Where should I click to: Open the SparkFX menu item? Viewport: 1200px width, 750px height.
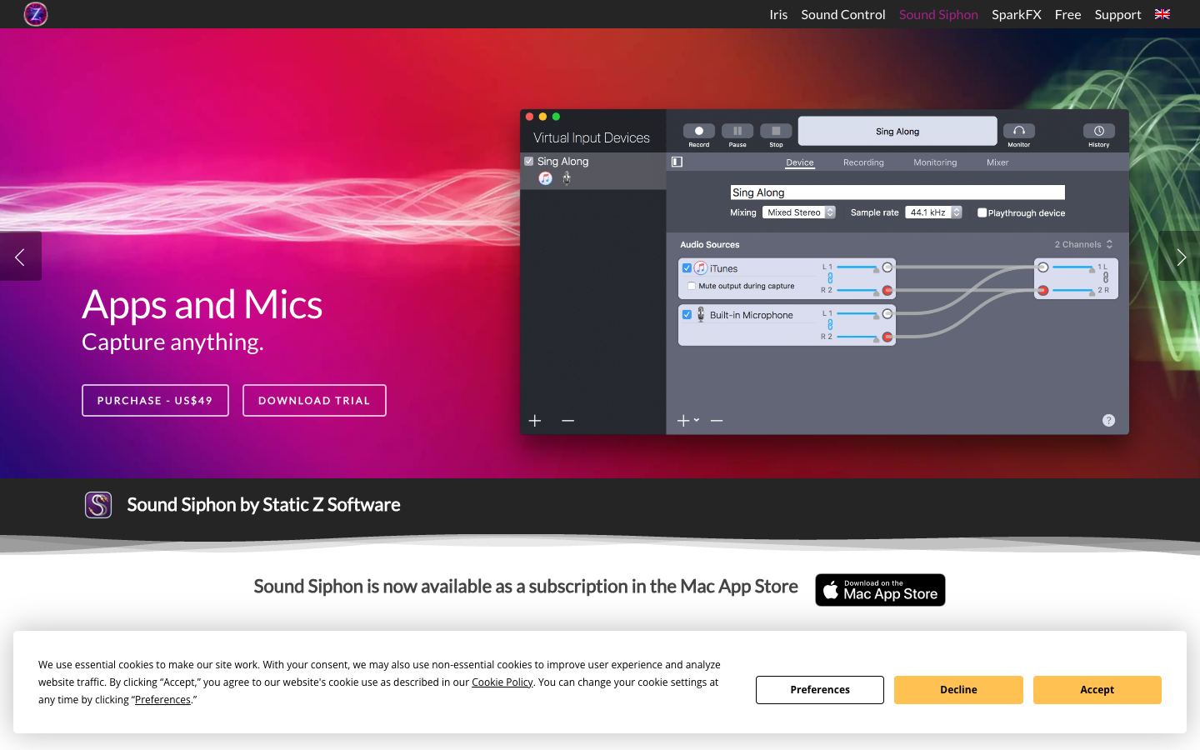click(1017, 14)
